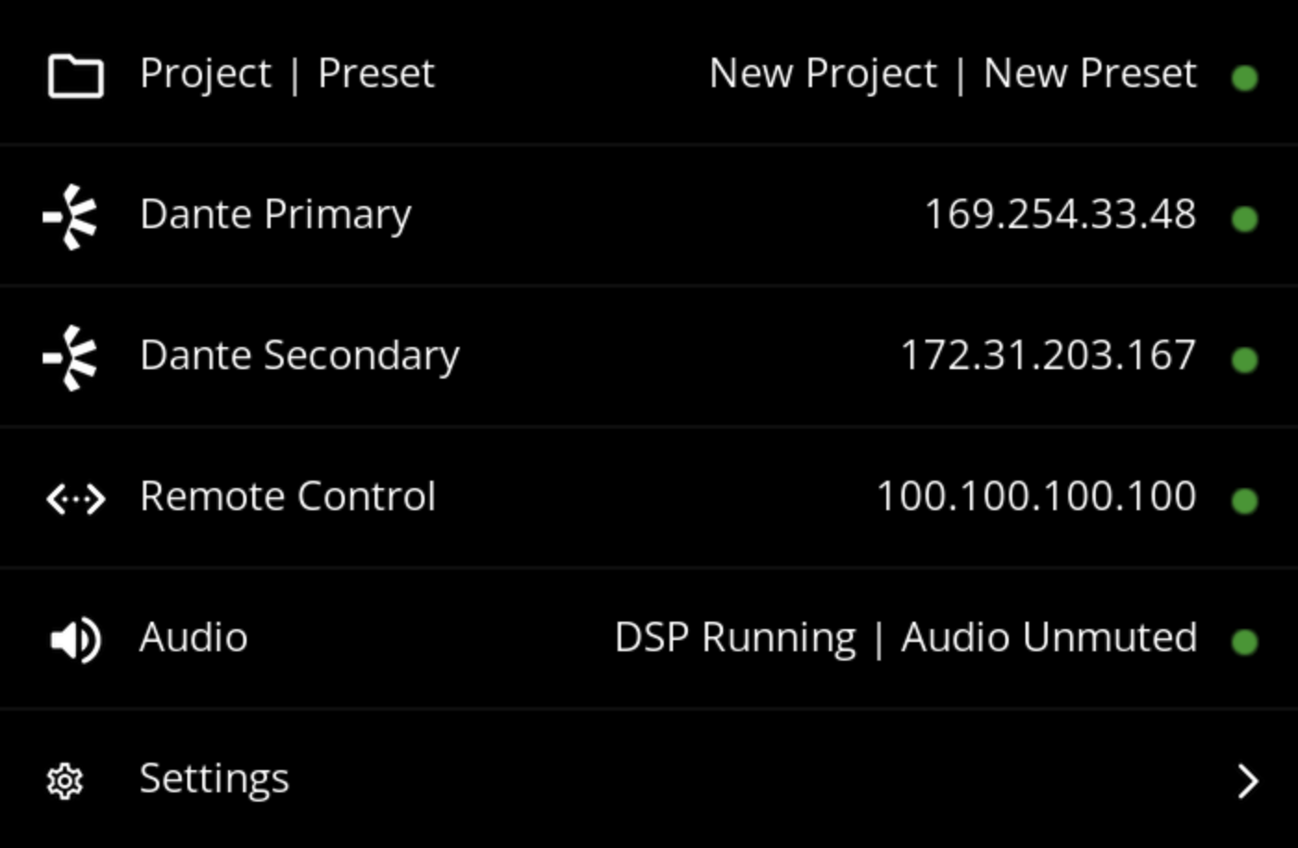
Task: Click the green status dot for Dante Primary
Action: [x=1244, y=219]
